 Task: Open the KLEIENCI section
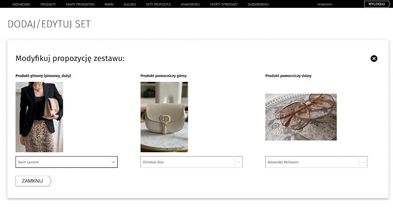pyautogui.click(x=130, y=4)
